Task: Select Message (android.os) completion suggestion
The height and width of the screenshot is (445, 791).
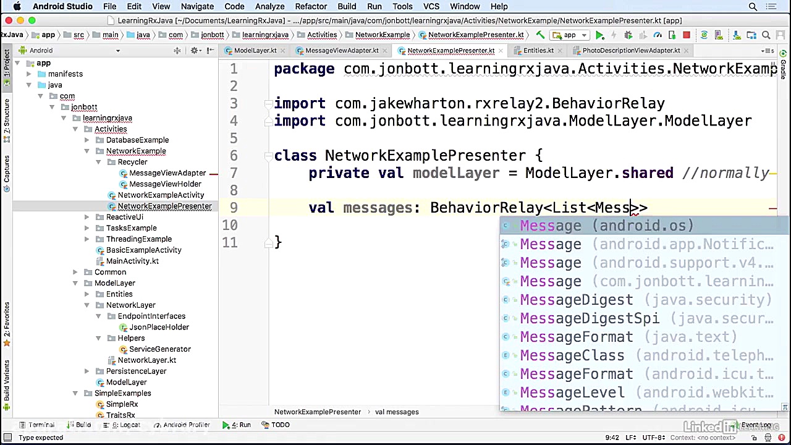Action: pyautogui.click(x=645, y=226)
